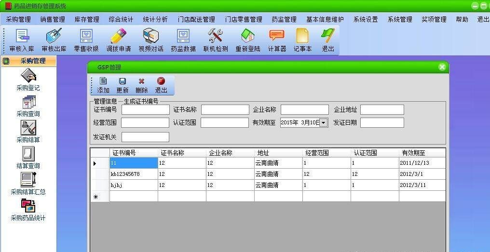Image resolution: width=490 pixels, height=252 pixels.
Task: Click the 2012/3/1 date cell
Action: click(x=422, y=174)
